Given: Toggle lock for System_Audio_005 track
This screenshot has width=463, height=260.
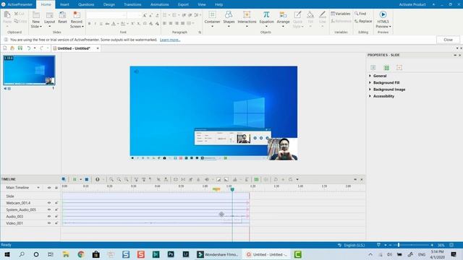Looking at the screenshot, I should (x=56, y=209).
